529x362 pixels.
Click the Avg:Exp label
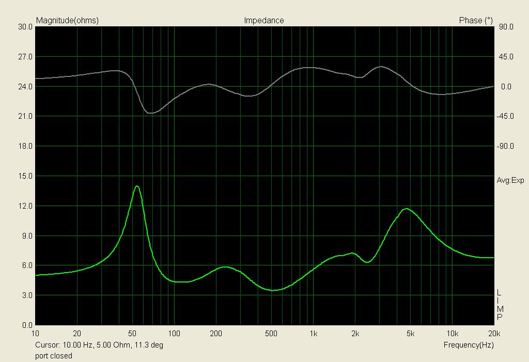click(x=510, y=181)
